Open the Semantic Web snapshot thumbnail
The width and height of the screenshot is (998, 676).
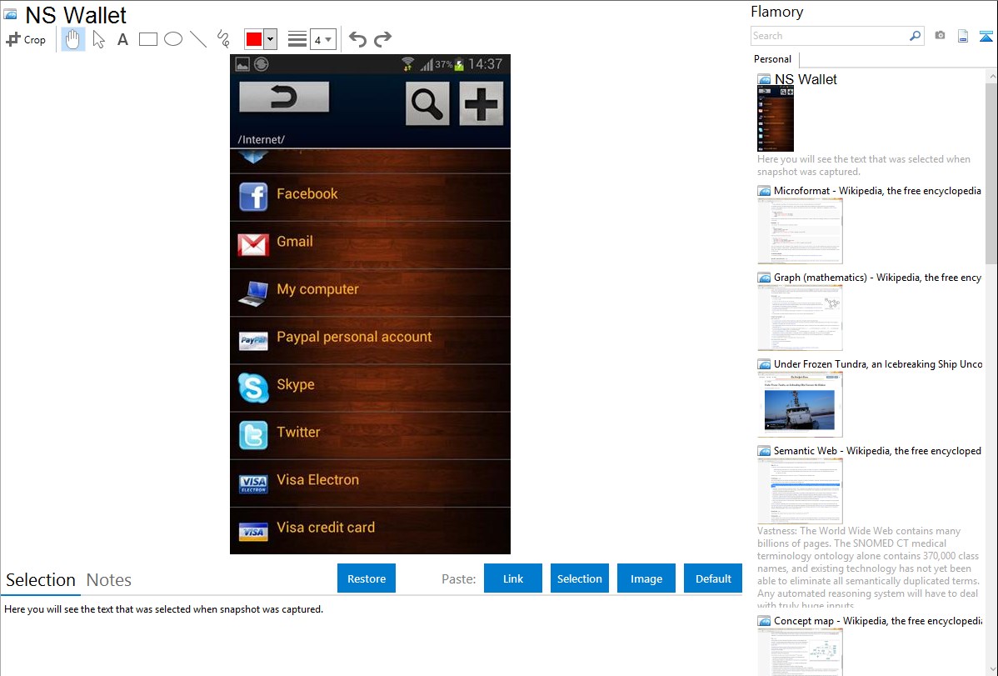800,491
